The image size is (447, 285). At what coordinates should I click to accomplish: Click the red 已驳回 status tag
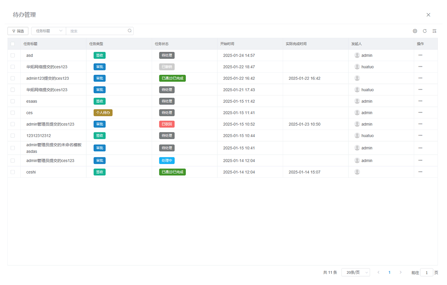tap(167, 124)
